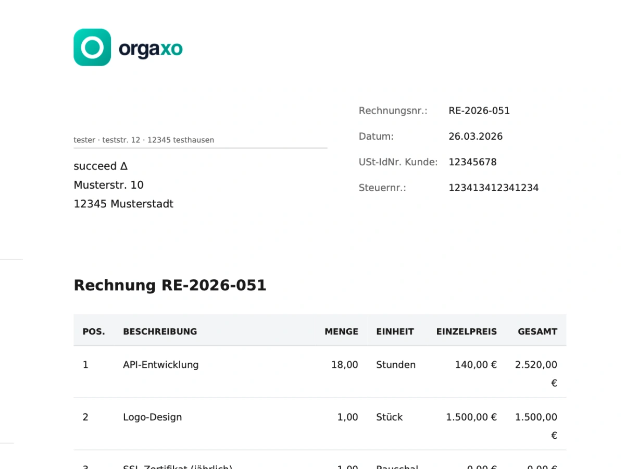This screenshot has height=469, width=625.
Task: Select unit price '140,00 €'
Action: (476, 365)
